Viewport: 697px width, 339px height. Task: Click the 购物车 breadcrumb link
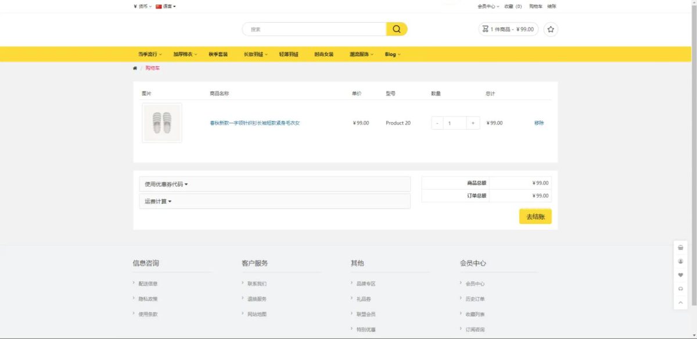pos(152,68)
